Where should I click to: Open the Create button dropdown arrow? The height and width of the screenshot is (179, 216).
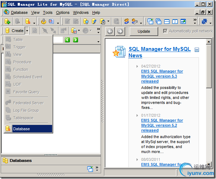[27, 31]
